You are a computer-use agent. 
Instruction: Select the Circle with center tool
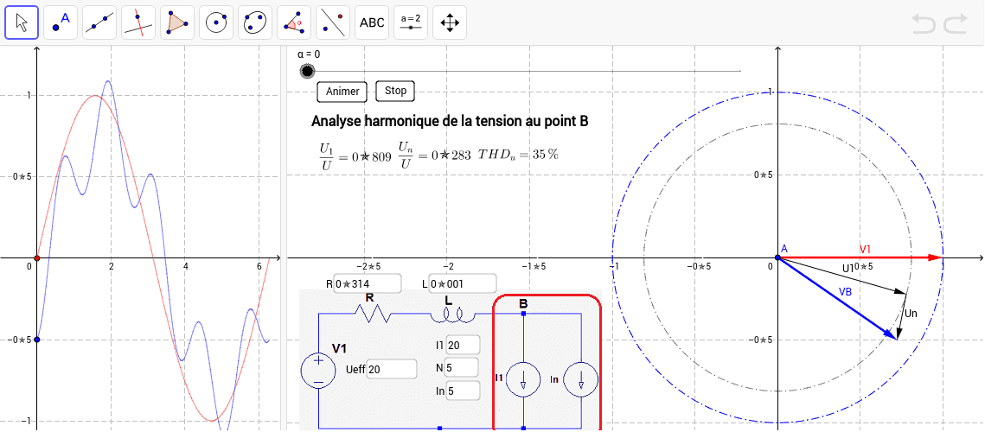[217, 22]
